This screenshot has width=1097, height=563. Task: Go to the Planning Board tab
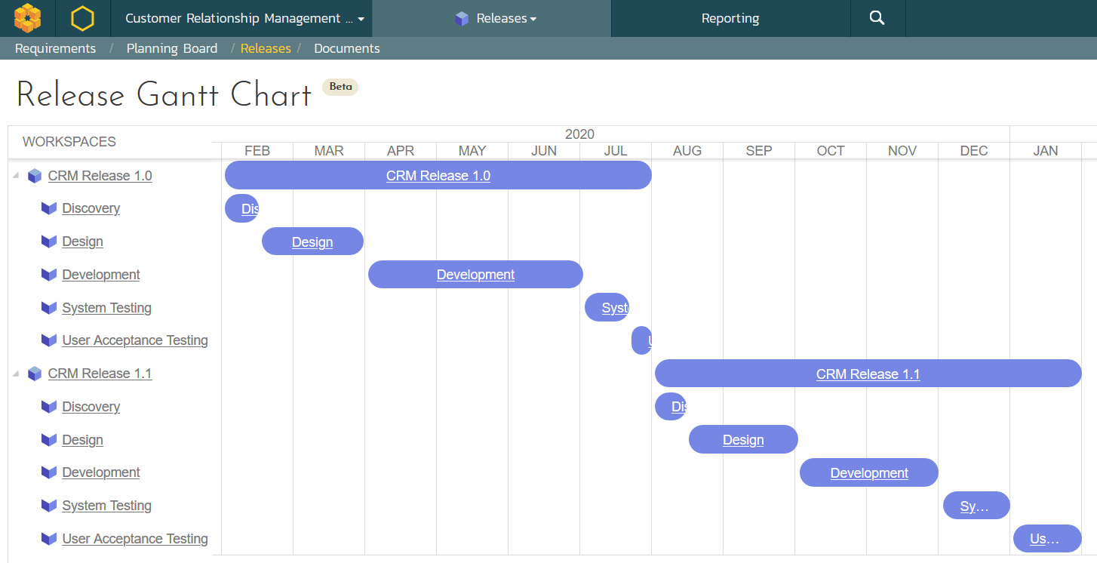click(171, 48)
